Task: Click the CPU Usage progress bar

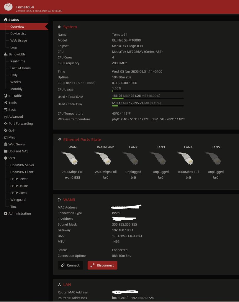Action: tap(148, 91)
